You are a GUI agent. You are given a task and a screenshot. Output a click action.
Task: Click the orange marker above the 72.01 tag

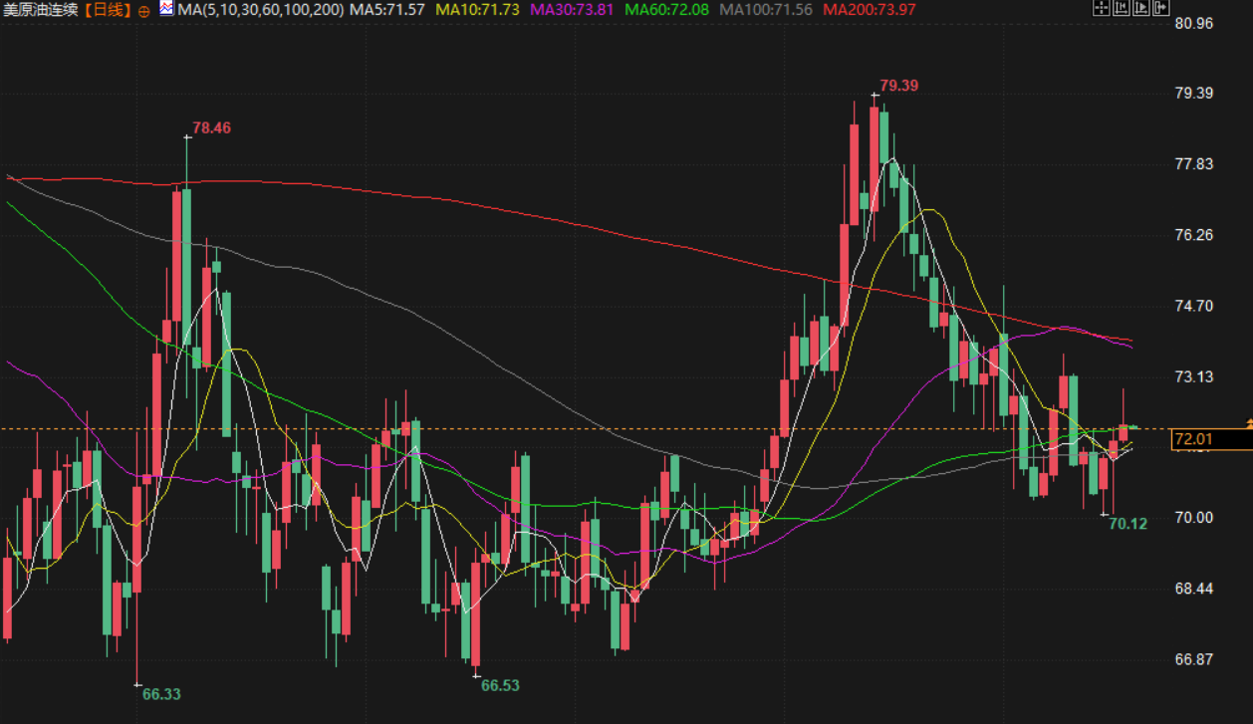1248,424
